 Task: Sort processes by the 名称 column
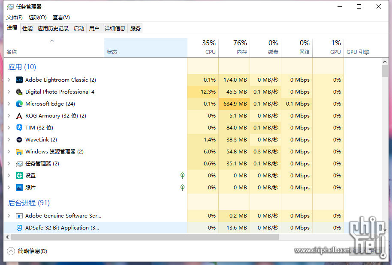[x=54, y=48]
